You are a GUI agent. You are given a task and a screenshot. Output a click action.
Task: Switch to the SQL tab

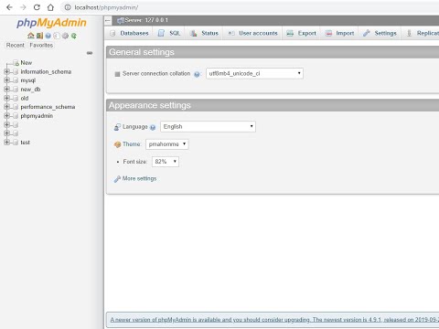(169, 33)
